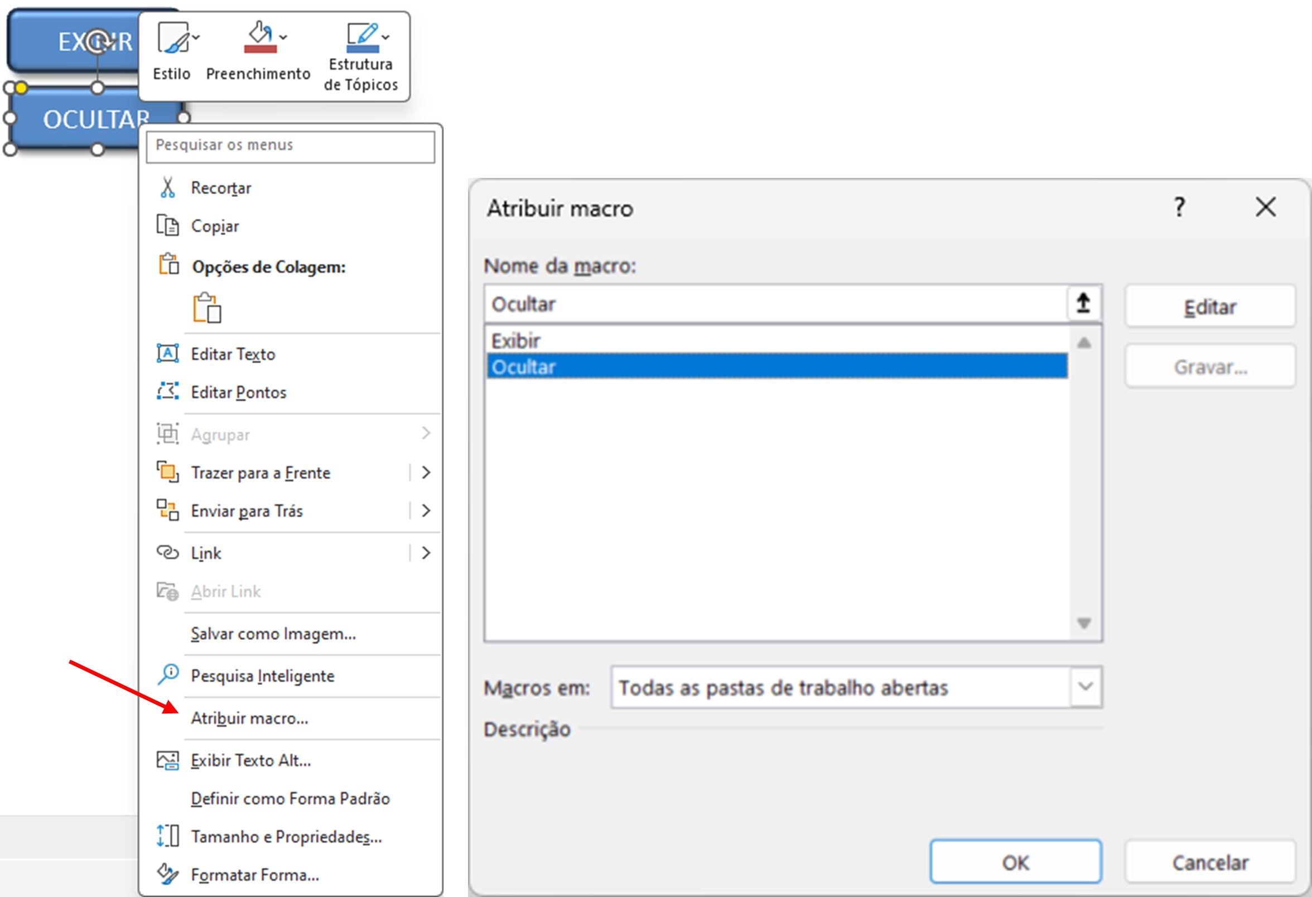Expand the Link submenu arrow
This screenshot has width=1312, height=897.
[426, 553]
